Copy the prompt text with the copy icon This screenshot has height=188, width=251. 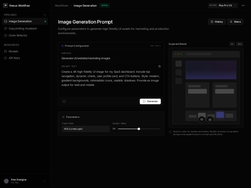point(159,66)
